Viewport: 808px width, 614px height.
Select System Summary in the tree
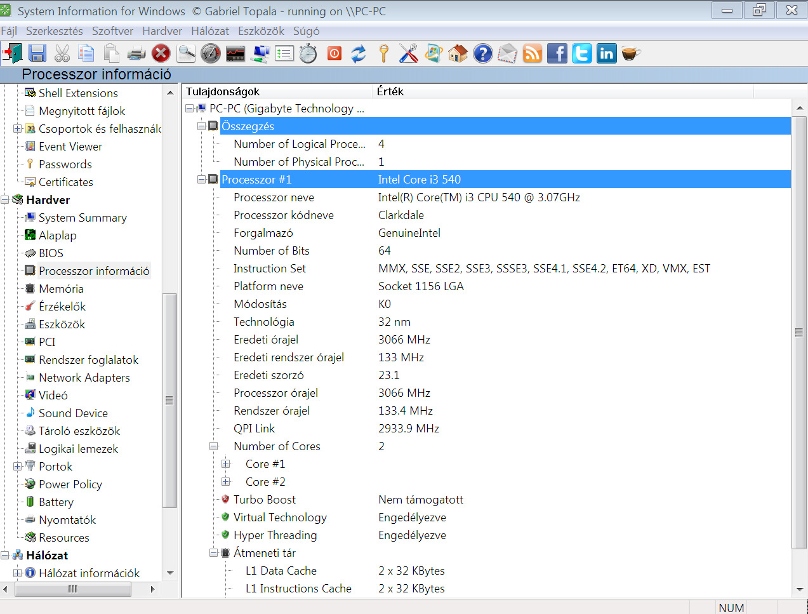coord(83,218)
